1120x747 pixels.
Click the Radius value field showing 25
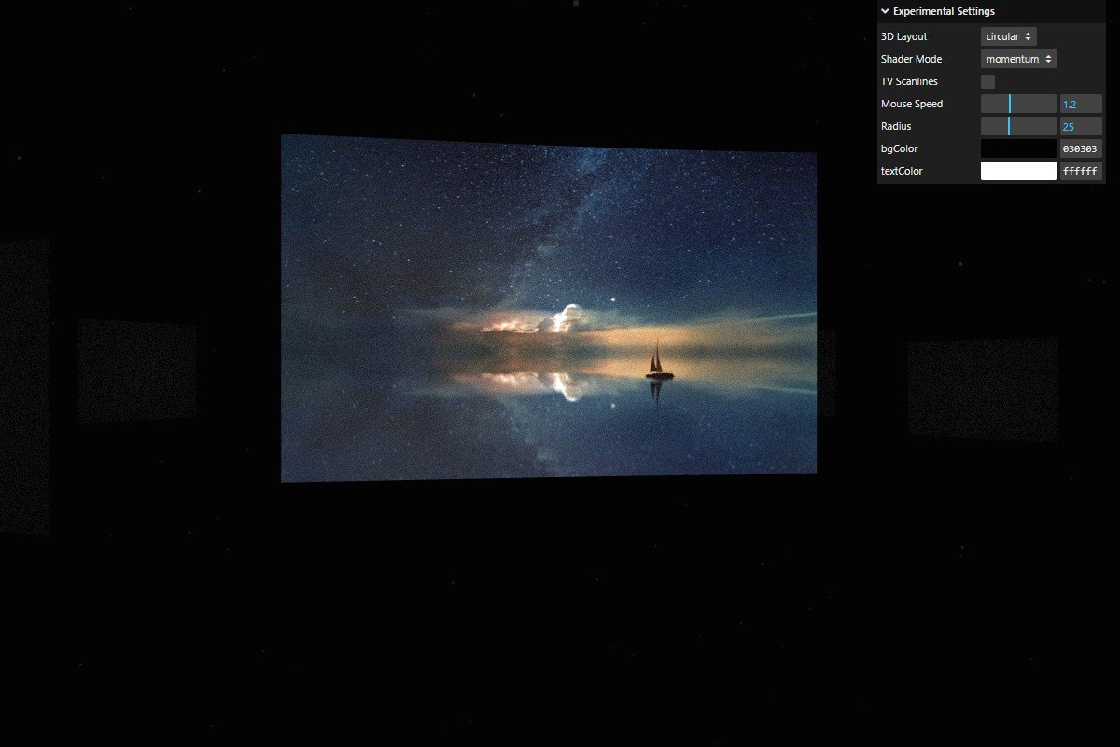tap(1081, 127)
